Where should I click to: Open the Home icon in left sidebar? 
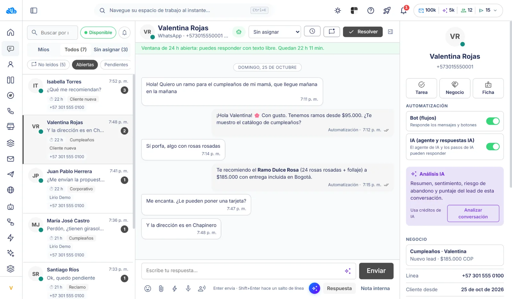[x=11, y=32]
